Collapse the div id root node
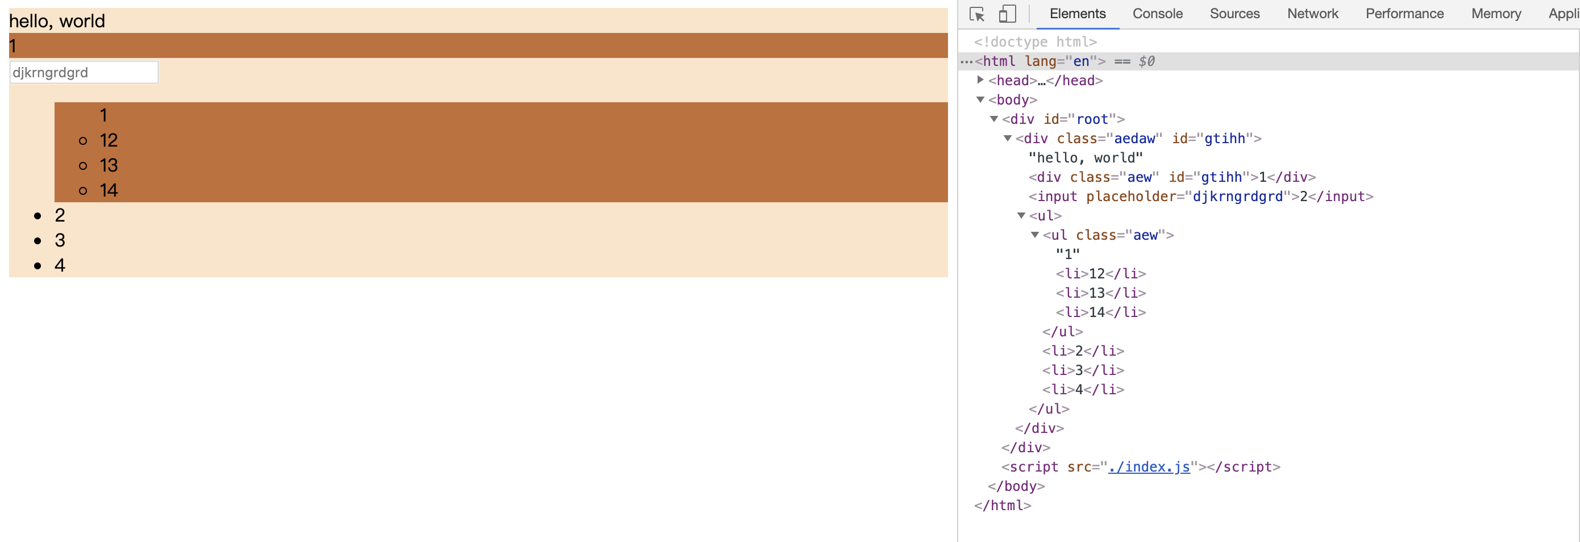The width and height of the screenshot is (1580, 542). tap(993, 119)
